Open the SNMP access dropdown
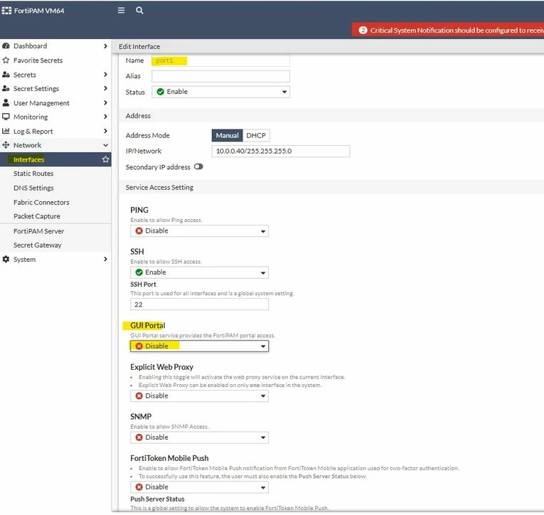Viewport: 544px width, 515px height. (200, 437)
